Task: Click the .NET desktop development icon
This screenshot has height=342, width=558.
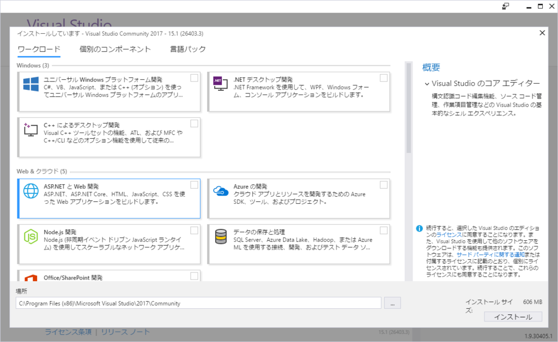Action: [x=220, y=83]
